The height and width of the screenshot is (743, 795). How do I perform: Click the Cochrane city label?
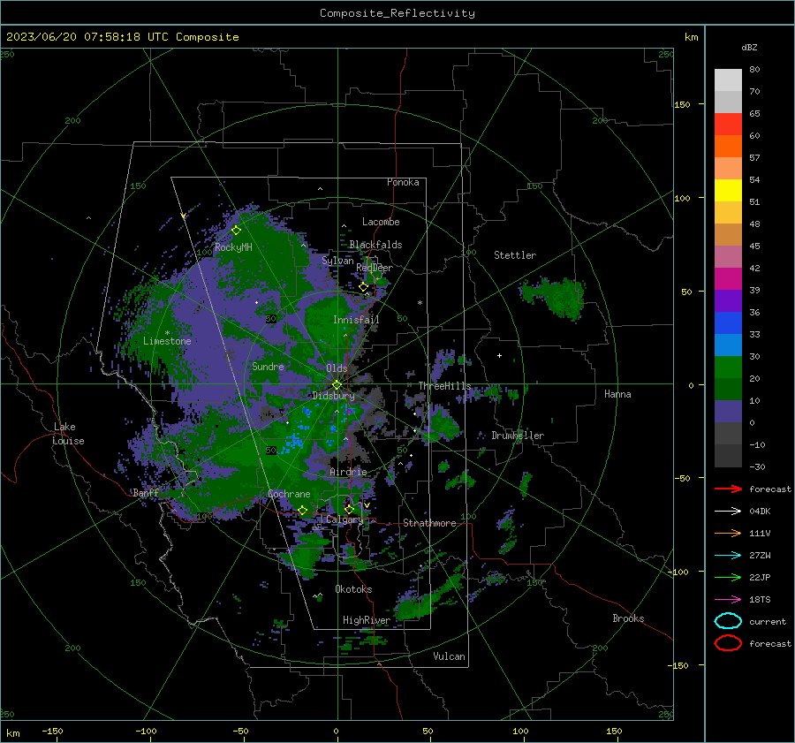[289, 494]
